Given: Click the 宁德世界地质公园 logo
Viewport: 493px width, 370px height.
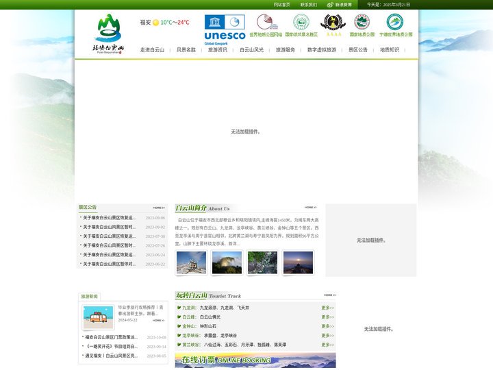Looking at the screenshot, I should (x=396, y=25).
